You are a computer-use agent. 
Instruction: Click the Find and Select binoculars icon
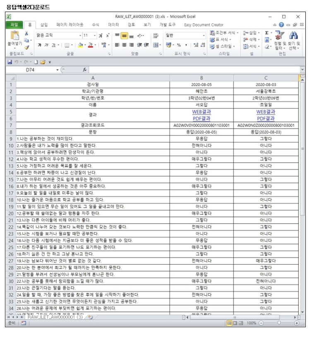293,36
